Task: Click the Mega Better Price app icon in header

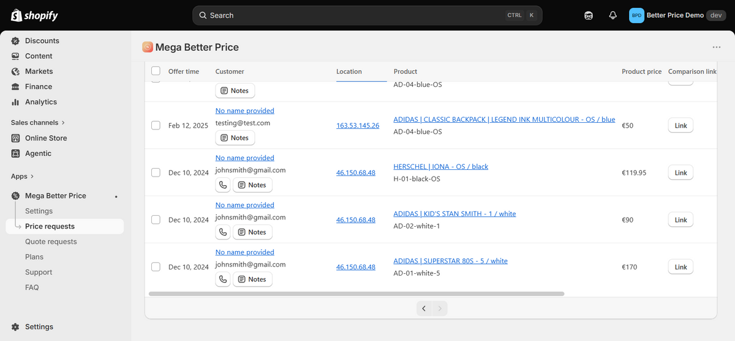Action: 148,47
